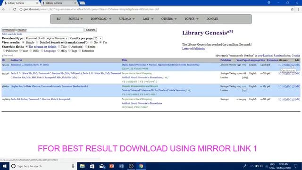
Task: Open the volume control in the system tray
Action: click(261, 166)
